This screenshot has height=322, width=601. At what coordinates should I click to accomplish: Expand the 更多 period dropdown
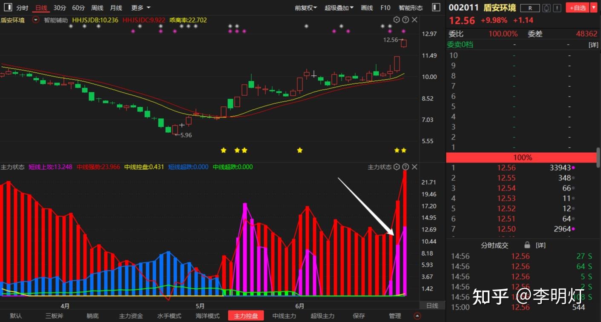[x=141, y=8]
